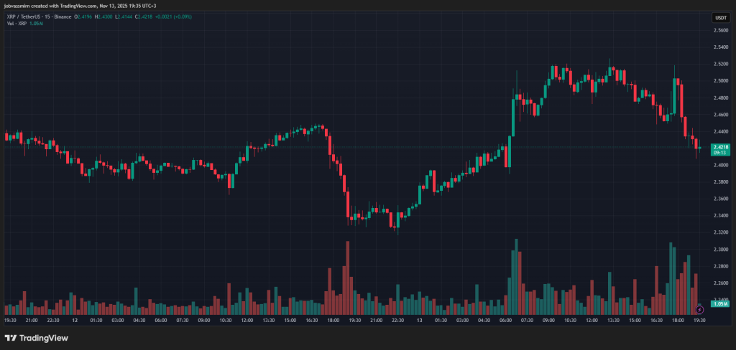Click the TradingView logo icon
This screenshot has height=350, width=736.
[x=11, y=338]
